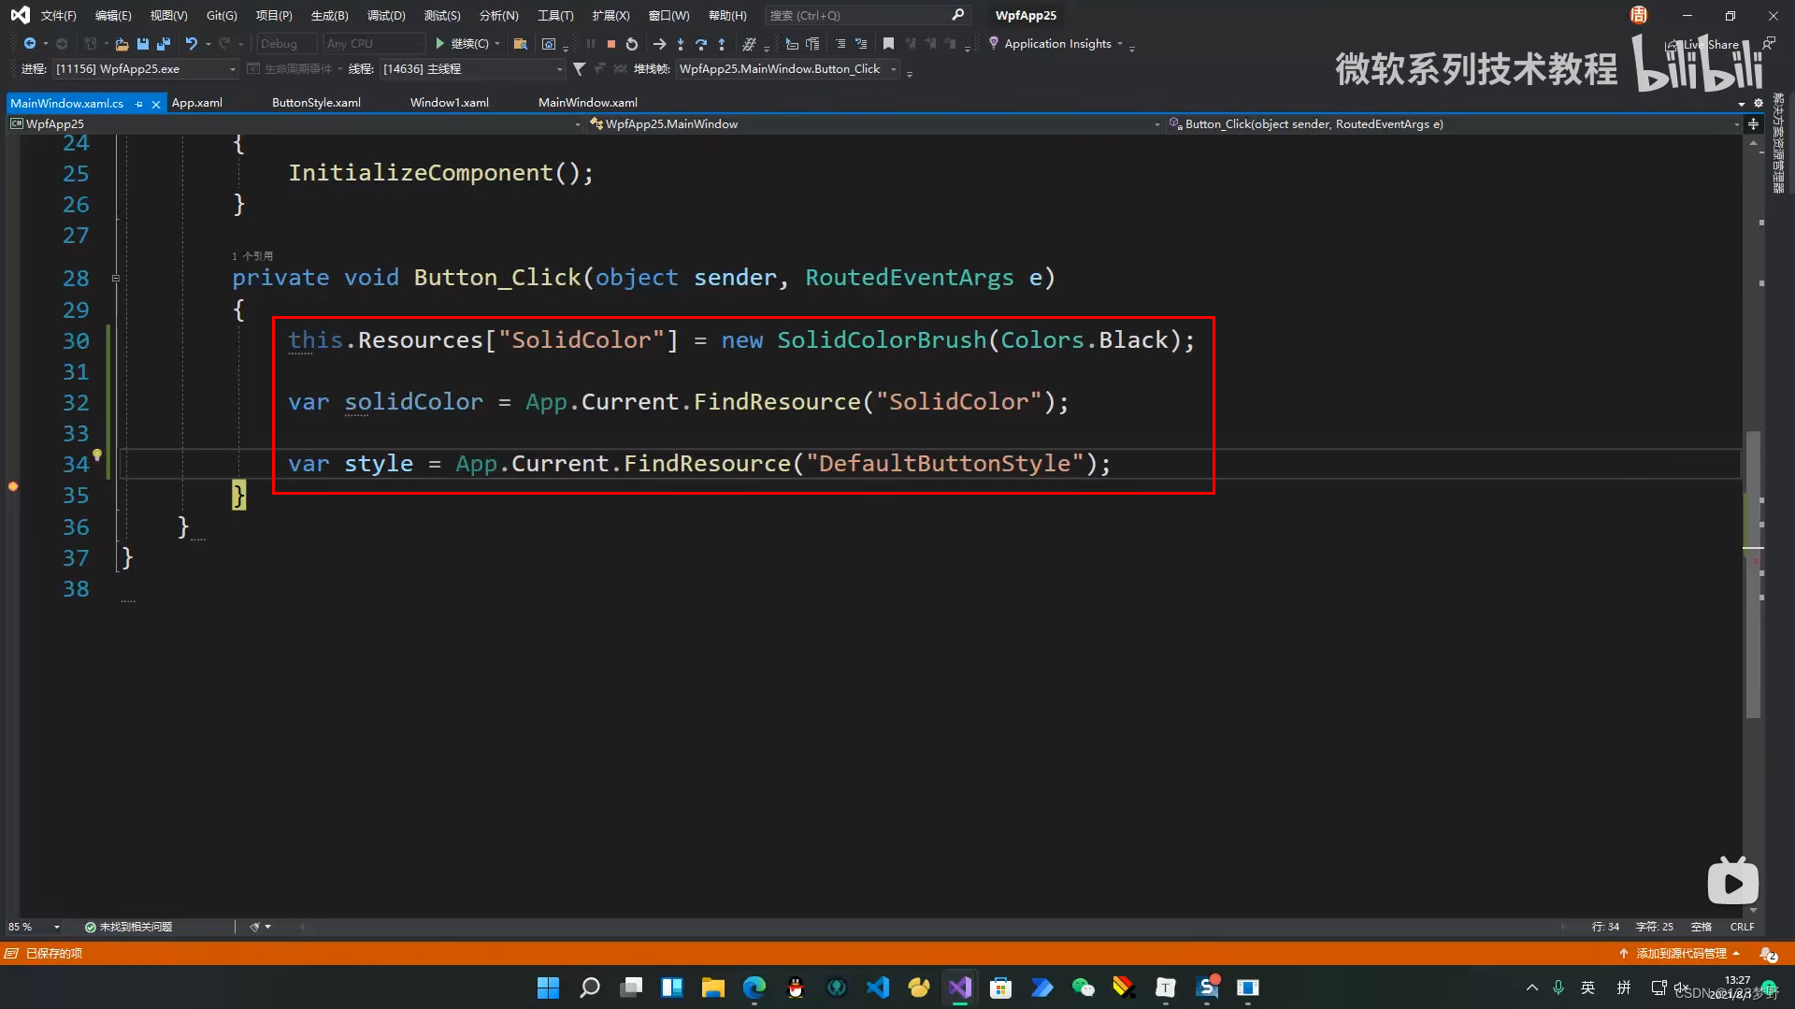Switch to the MainWindow.xaml tab
Image resolution: width=1795 pixels, height=1009 pixels.
[x=588, y=103]
